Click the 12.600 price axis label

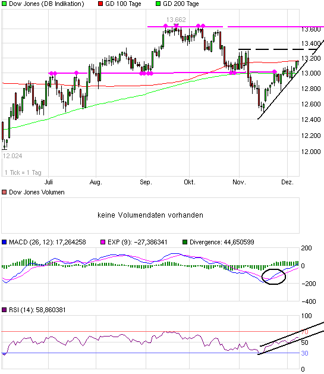[311, 104]
